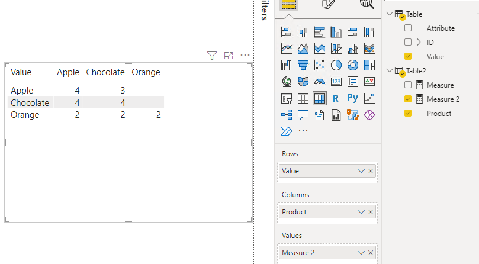Image resolution: width=479 pixels, height=264 pixels.
Task: Select the Stacked bar chart visual
Action: [286, 32]
